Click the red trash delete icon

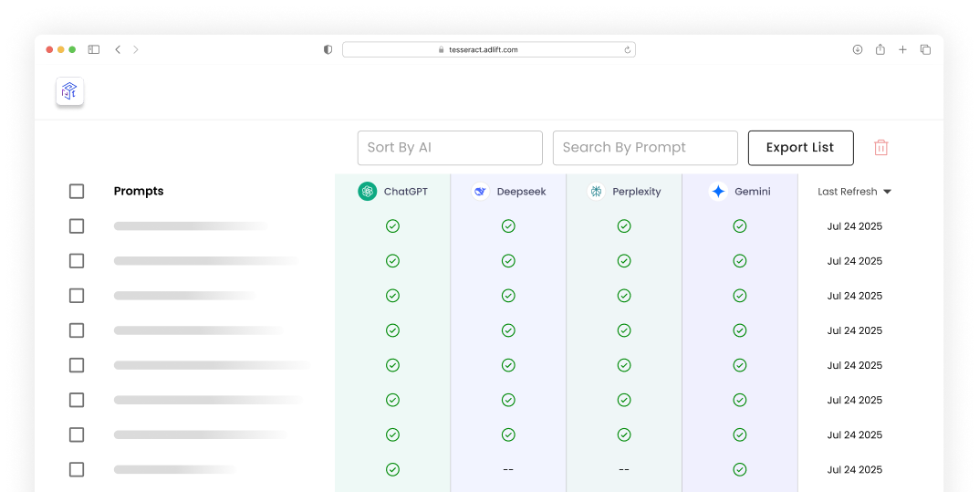click(x=881, y=148)
